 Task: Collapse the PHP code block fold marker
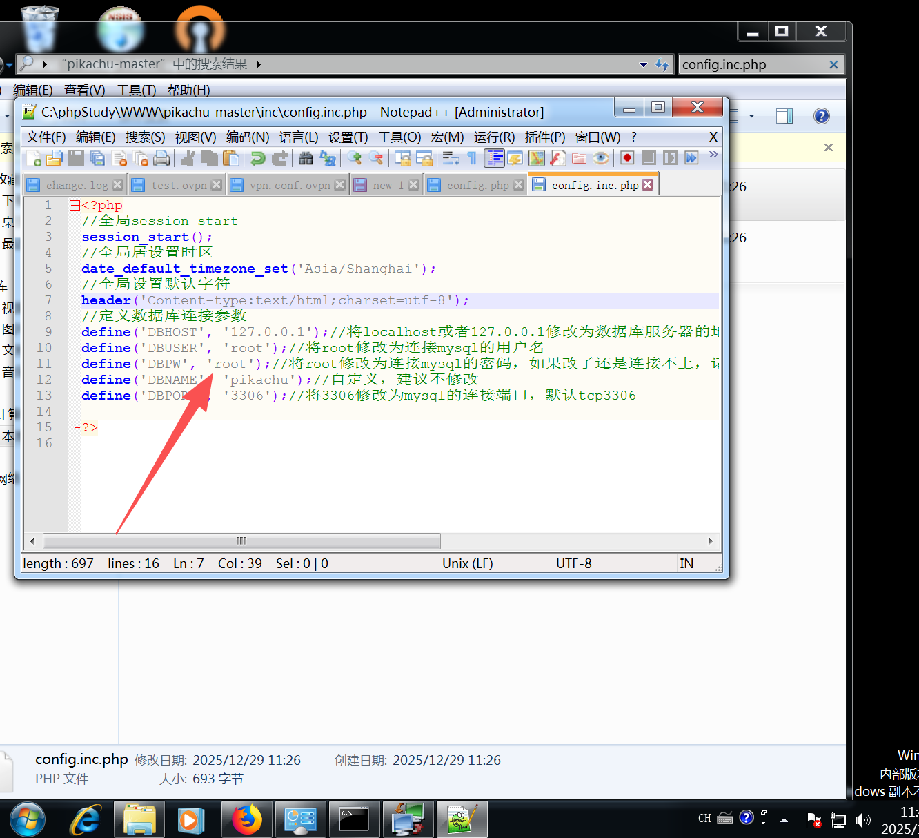[75, 205]
